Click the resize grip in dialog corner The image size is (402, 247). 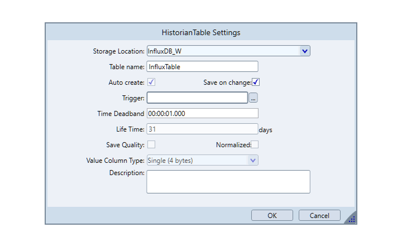(352, 219)
